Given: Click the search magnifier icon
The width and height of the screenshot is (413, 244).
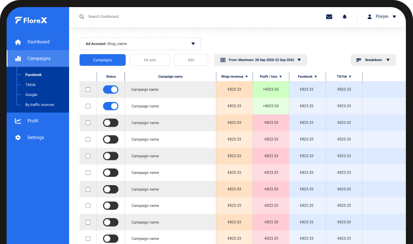Looking at the screenshot, I should (x=82, y=17).
